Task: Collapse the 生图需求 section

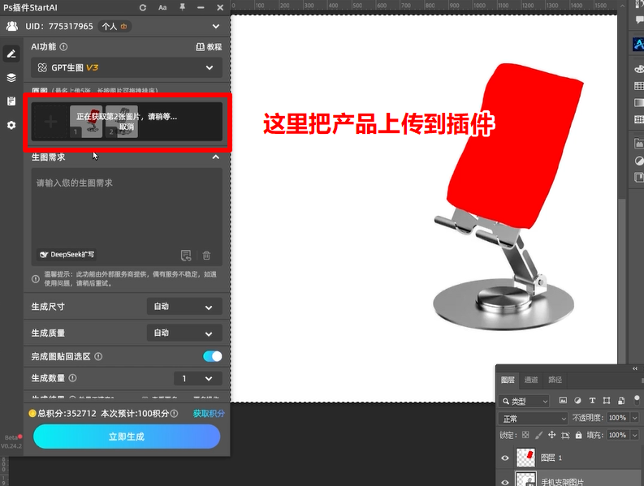Action: click(x=216, y=157)
